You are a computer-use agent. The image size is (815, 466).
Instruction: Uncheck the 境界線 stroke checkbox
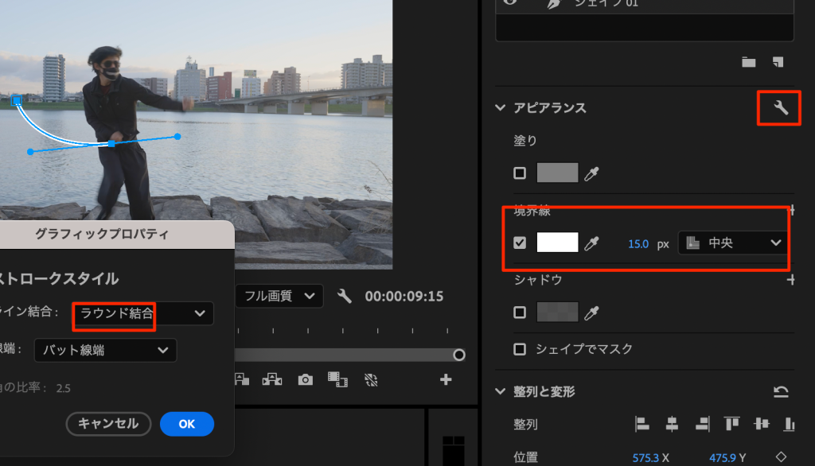click(x=520, y=243)
